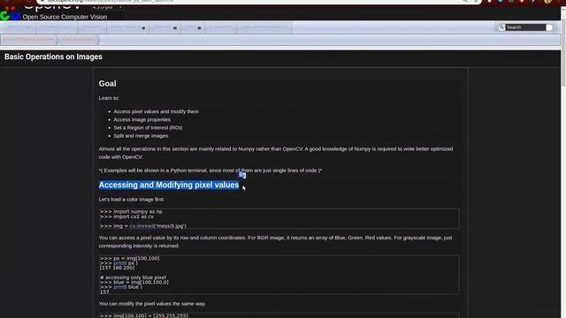The image size is (566, 318).
Task: Click the line Let's load a color image first:
Action: tap(132, 200)
